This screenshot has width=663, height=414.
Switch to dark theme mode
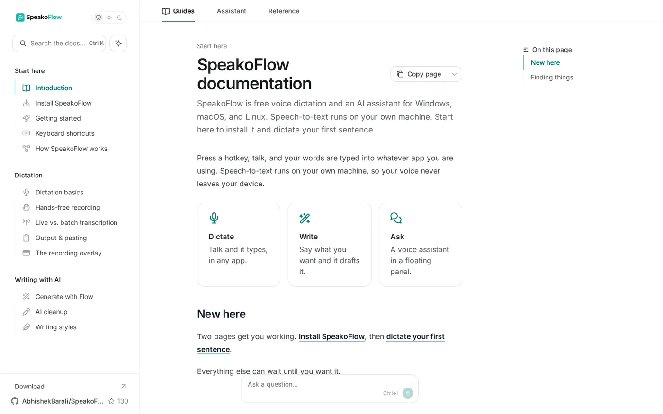point(120,18)
